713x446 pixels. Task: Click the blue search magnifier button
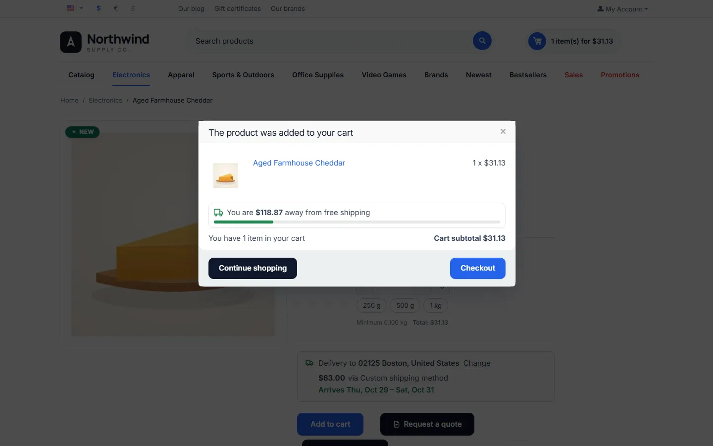tap(482, 41)
